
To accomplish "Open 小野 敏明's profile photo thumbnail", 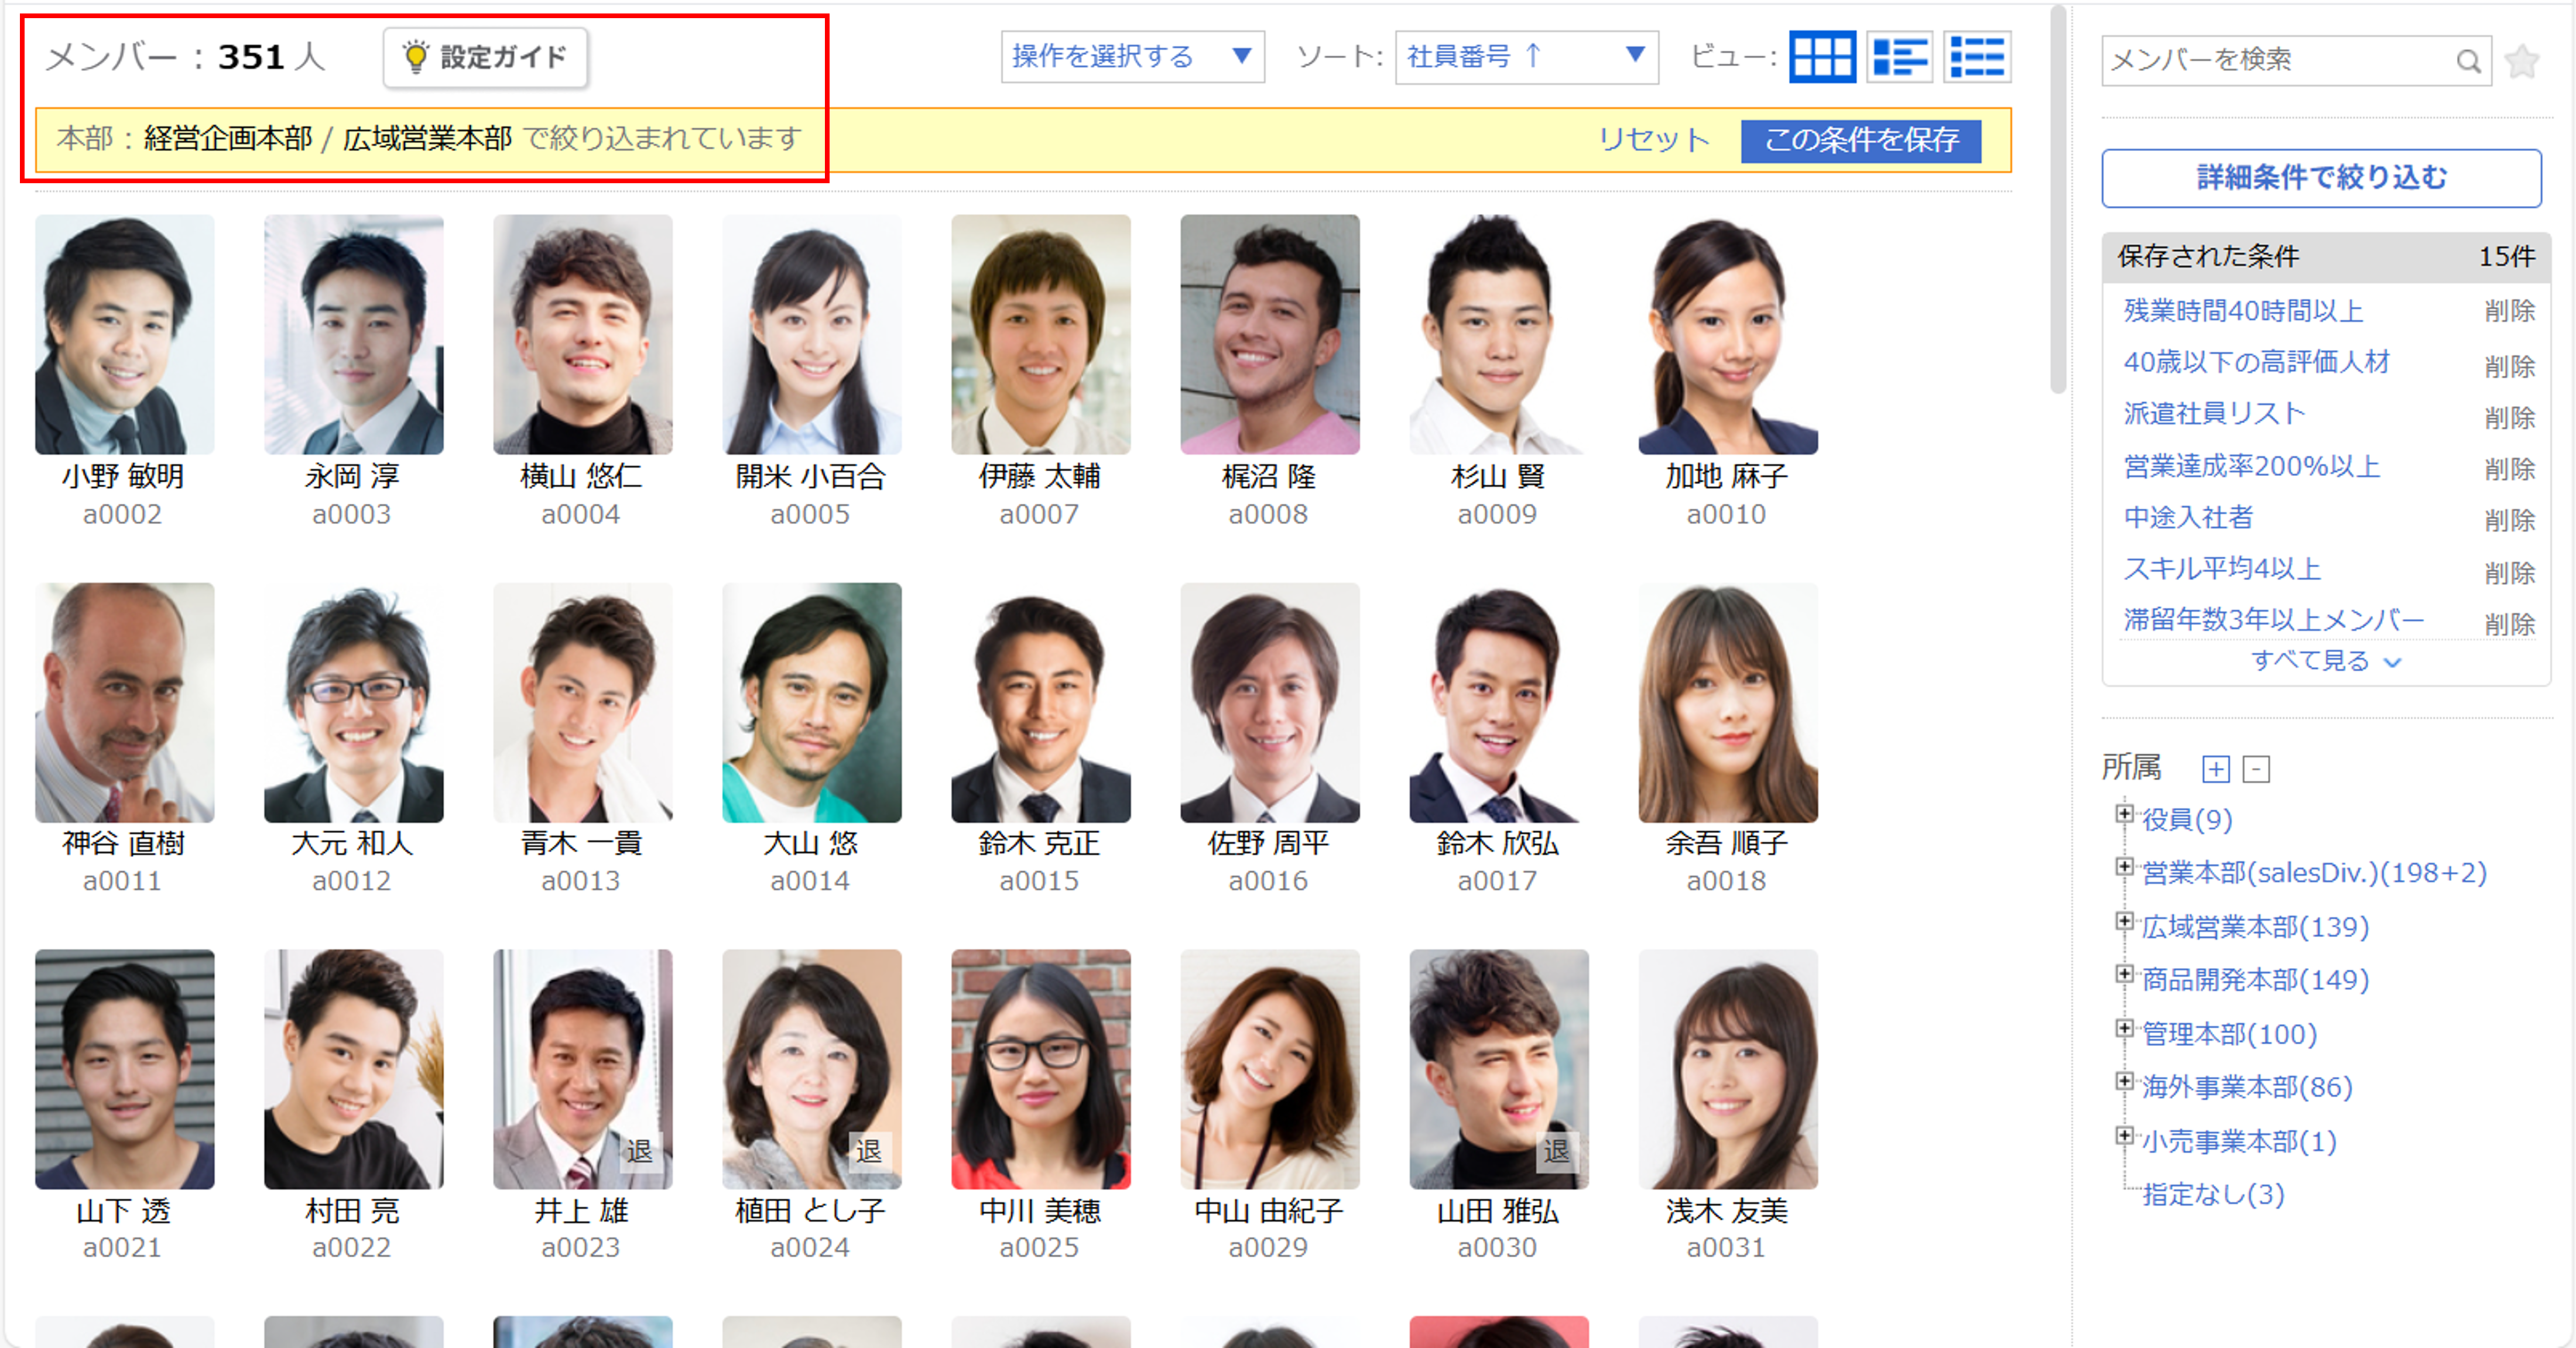I will pyautogui.click(x=124, y=335).
